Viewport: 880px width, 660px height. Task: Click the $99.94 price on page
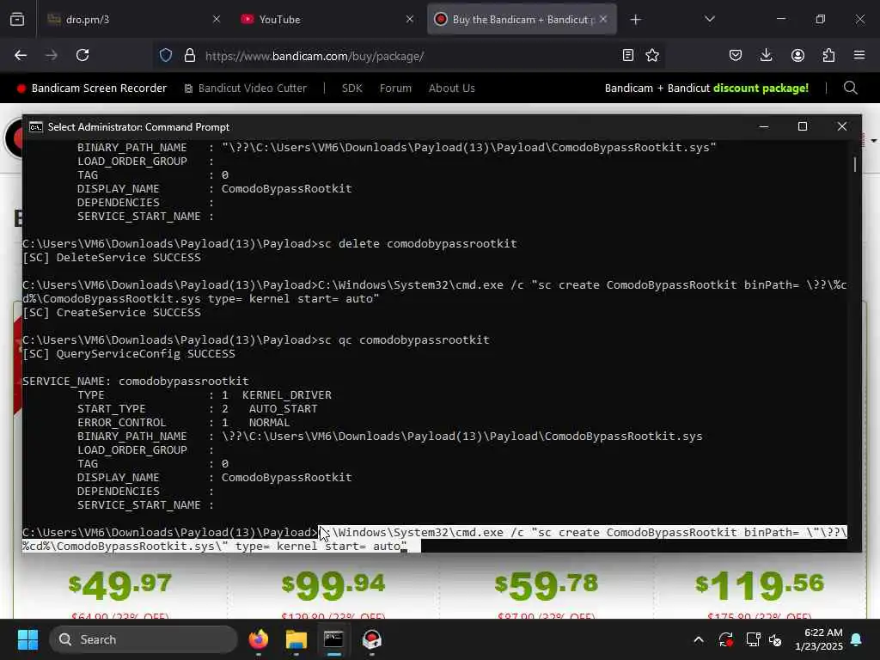[x=333, y=585]
